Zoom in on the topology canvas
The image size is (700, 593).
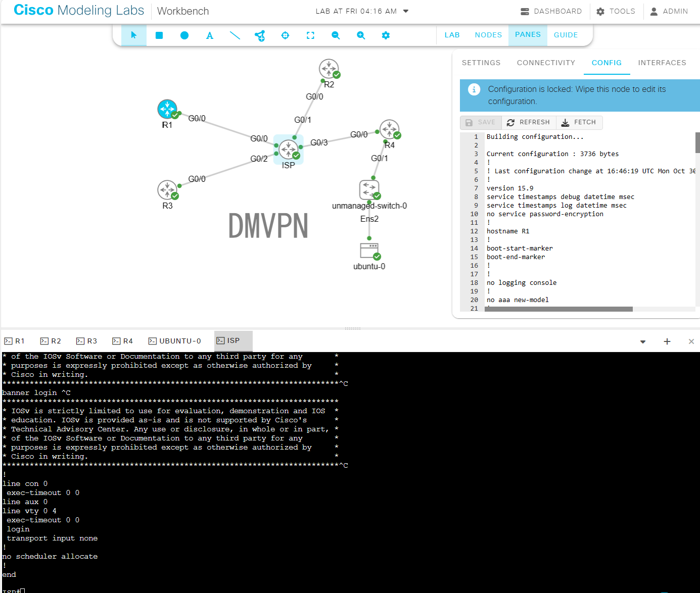coord(361,35)
